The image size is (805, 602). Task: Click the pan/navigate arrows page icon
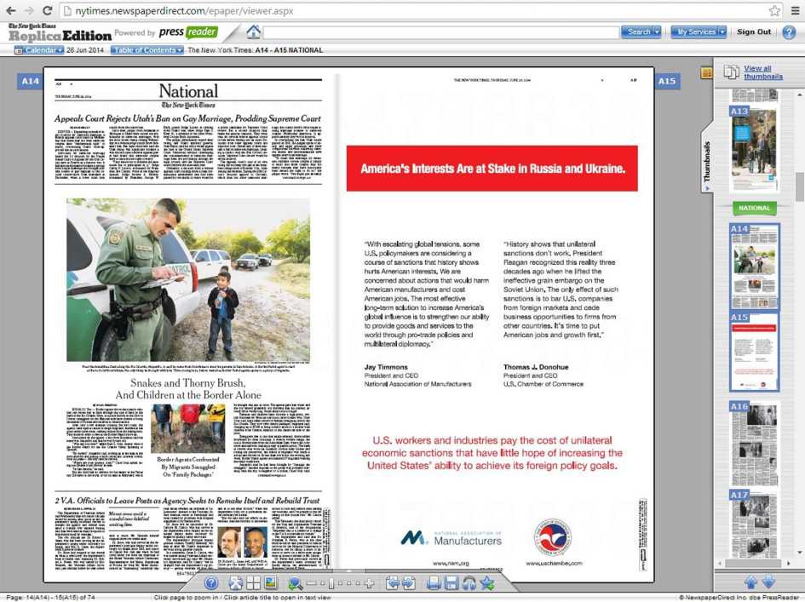(x=236, y=583)
